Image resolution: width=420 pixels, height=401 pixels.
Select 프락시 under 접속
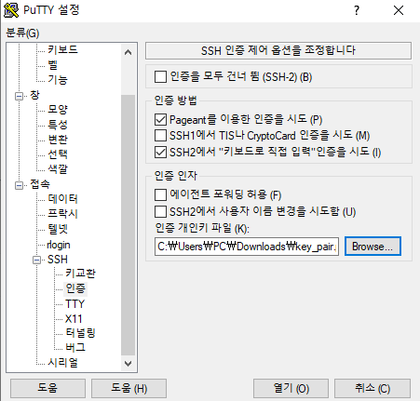pos(62,213)
